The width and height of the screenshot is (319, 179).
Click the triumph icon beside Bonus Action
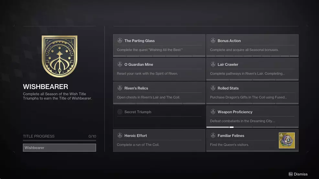[213, 41]
